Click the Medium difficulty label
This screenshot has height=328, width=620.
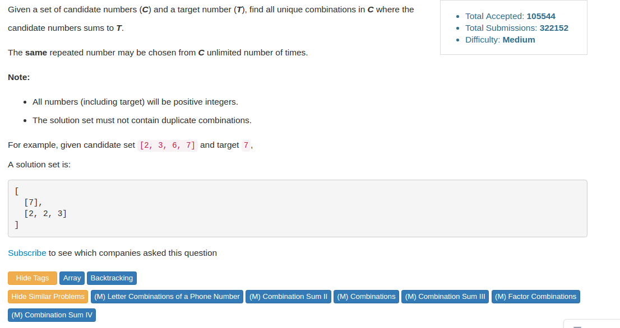pos(519,40)
